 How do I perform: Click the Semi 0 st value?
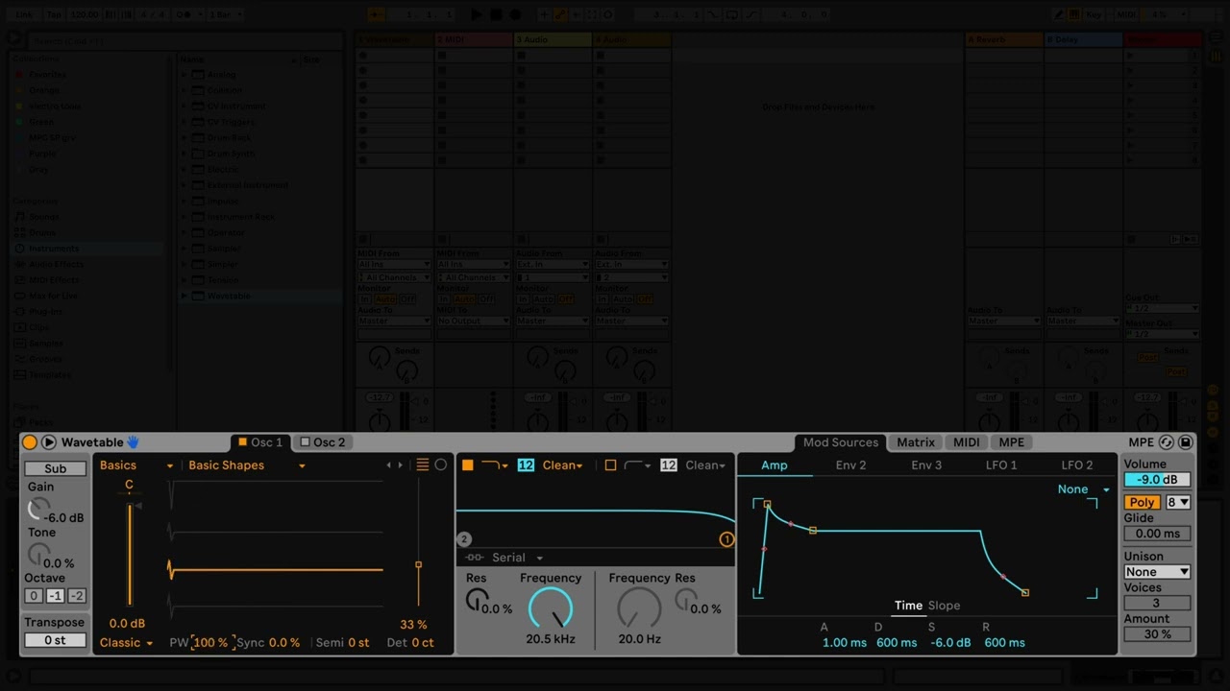pos(358,643)
